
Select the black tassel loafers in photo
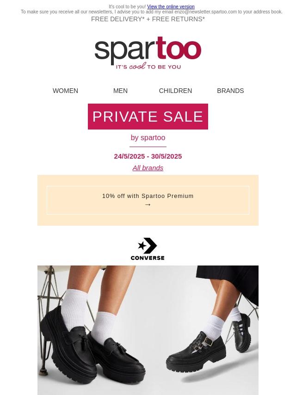click(x=93, y=350)
